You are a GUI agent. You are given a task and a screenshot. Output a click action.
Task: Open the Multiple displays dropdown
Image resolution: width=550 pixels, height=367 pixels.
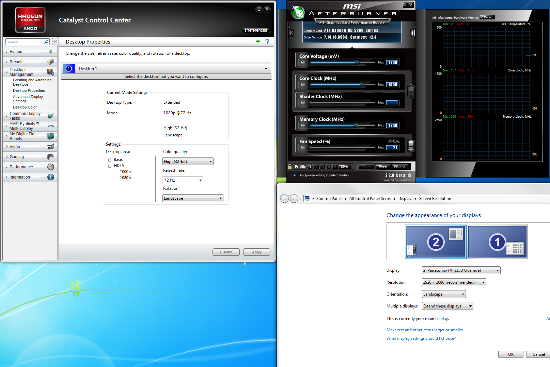tap(447, 306)
